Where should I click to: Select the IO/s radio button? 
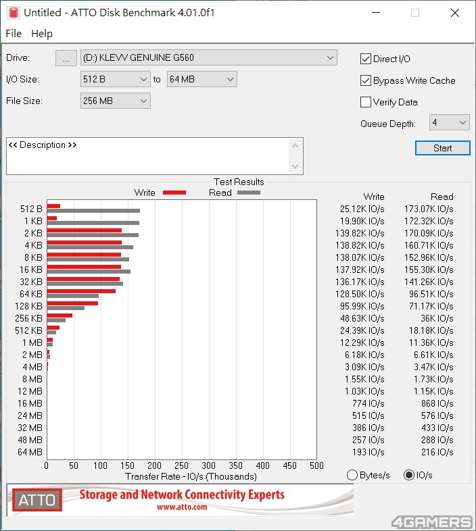pos(409,475)
